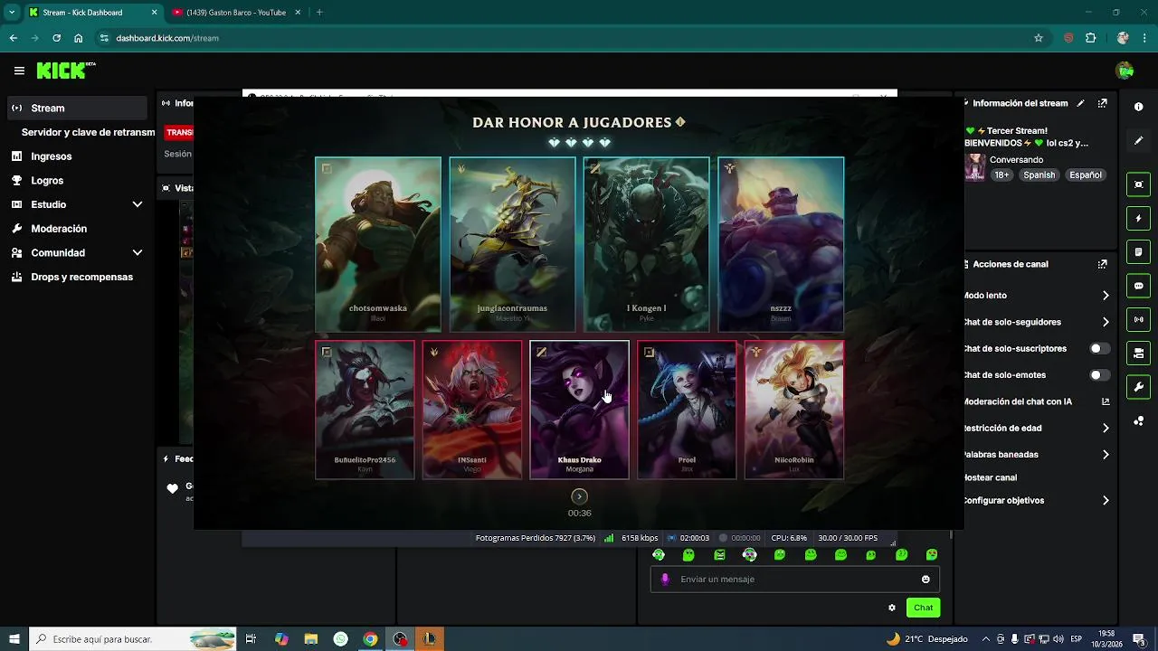This screenshot has height=651, width=1158.
Task: Click Hostear canal action
Action: pyautogui.click(x=990, y=477)
